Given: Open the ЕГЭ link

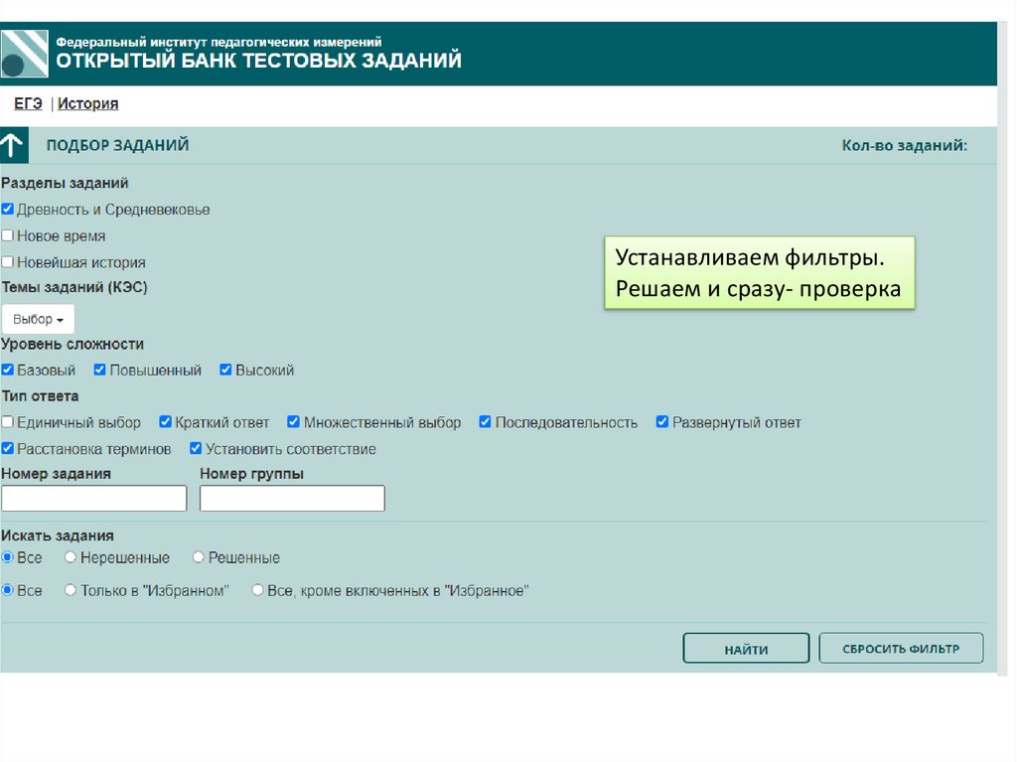Looking at the screenshot, I should click(28, 103).
